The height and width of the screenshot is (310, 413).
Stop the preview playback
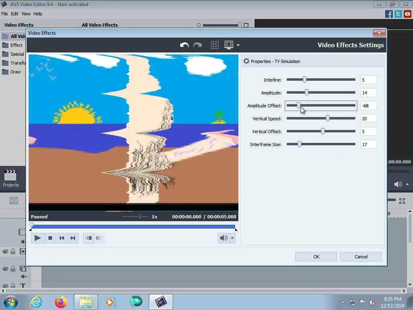tap(50, 238)
